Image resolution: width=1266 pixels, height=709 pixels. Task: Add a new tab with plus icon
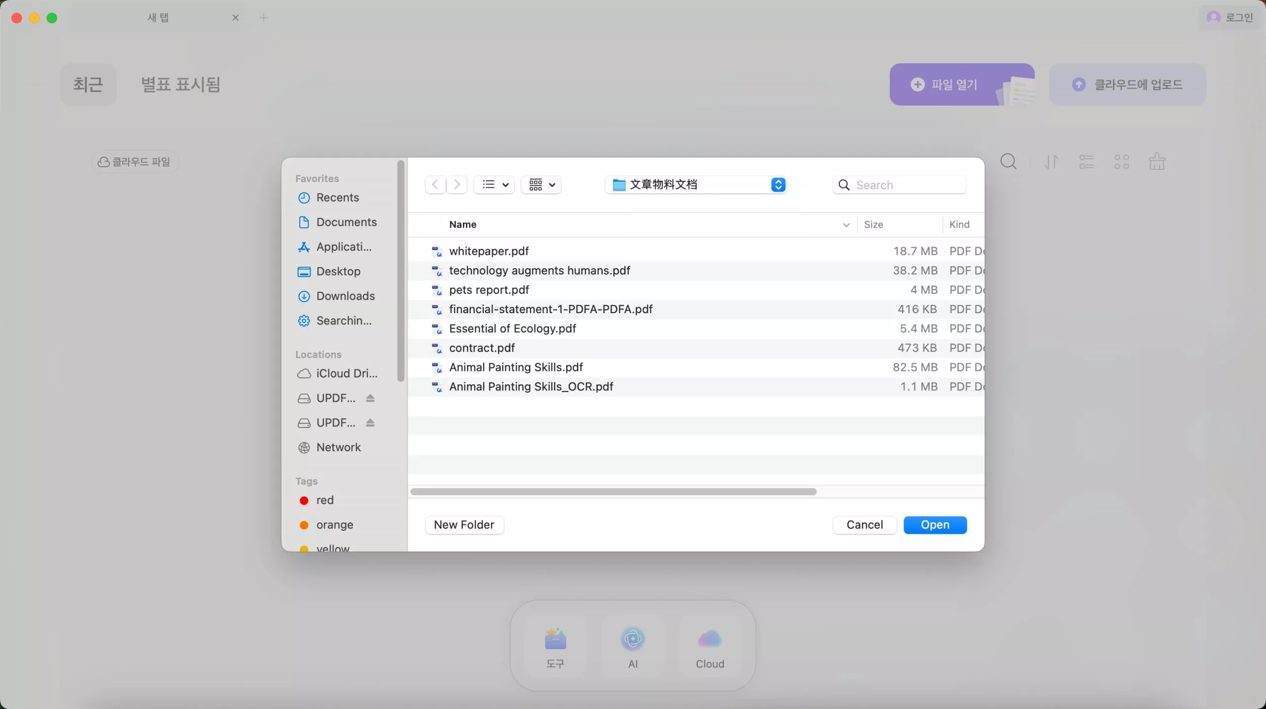[264, 18]
